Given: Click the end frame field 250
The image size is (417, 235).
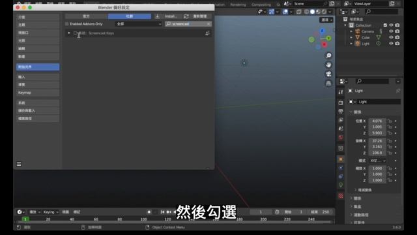Looking at the screenshot, I should pyautogui.click(x=321, y=212).
